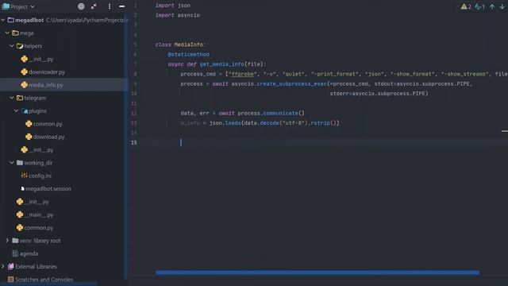This screenshot has width=508, height=286.
Task: Click communicate method call on line 12
Action: [x=280, y=113]
